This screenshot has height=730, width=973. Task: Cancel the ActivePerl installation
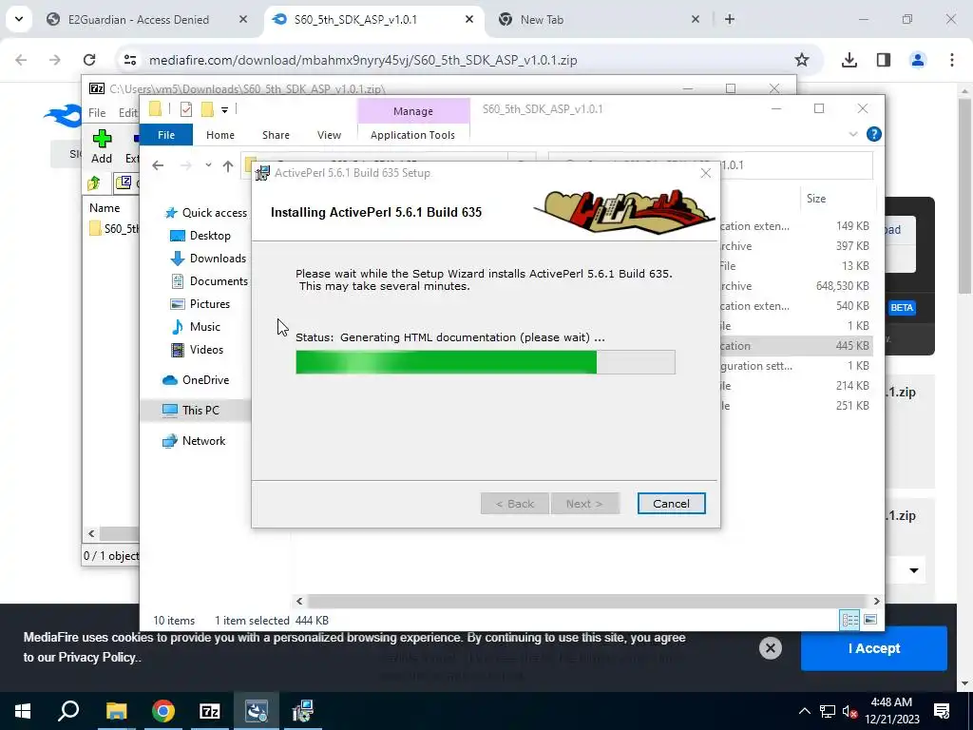[x=672, y=504]
